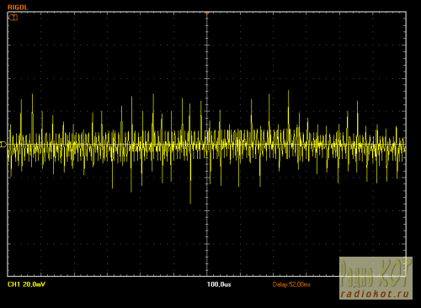Click the CH1 channel label text

tap(13, 284)
